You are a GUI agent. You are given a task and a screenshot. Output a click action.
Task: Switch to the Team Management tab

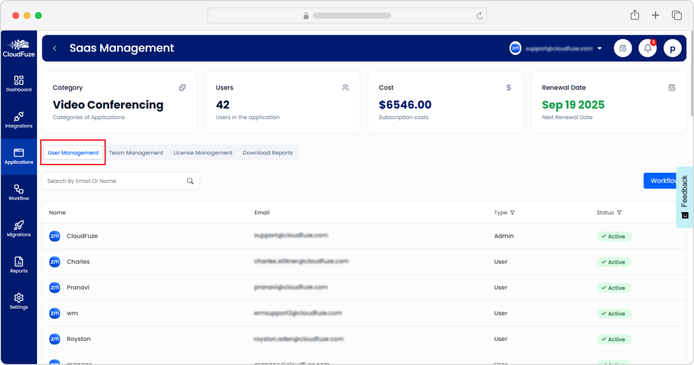136,152
